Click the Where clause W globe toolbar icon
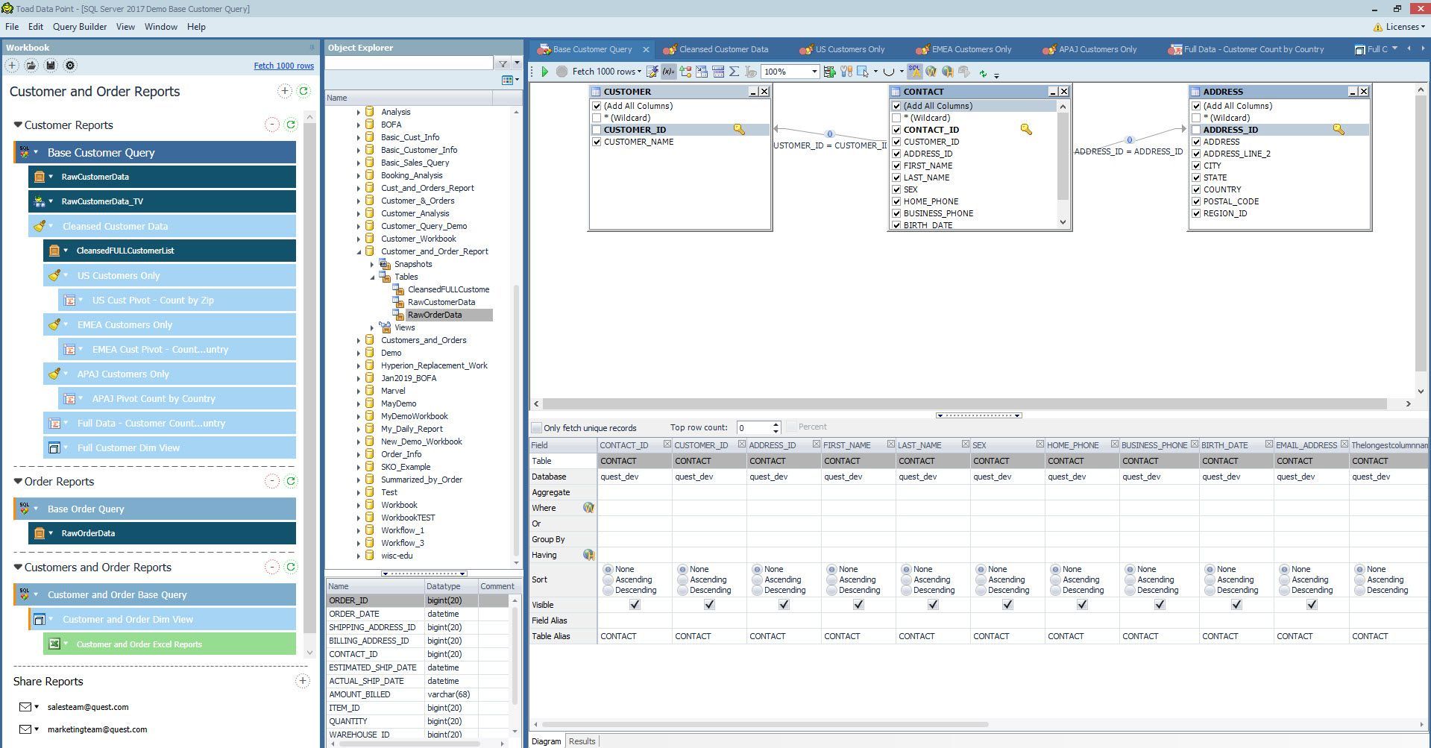The width and height of the screenshot is (1431, 748). 931,72
